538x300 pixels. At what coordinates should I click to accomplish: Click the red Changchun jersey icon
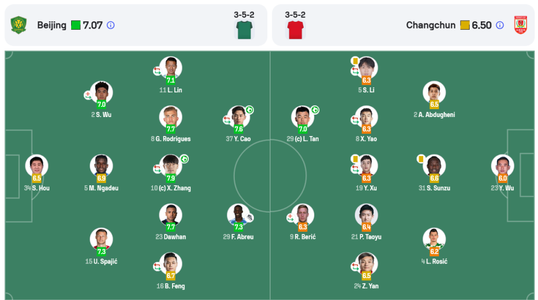[295, 30]
